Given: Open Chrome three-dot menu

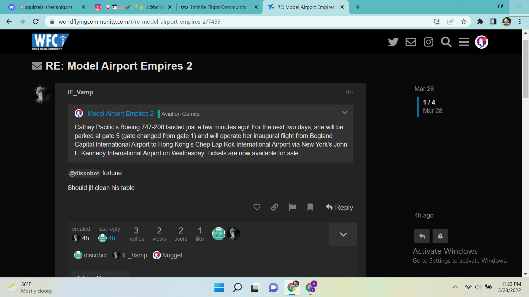Looking at the screenshot, I should 520,21.
